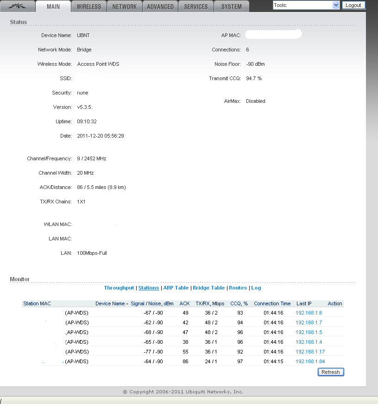Switch to the MAIN tab
The height and width of the screenshot is (404, 378).
click(x=53, y=6)
